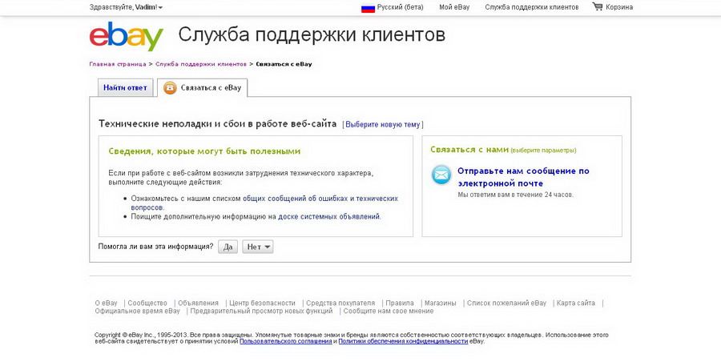Open 'Пользовательского соглашения' link
721x362 pixels.
click(285, 342)
